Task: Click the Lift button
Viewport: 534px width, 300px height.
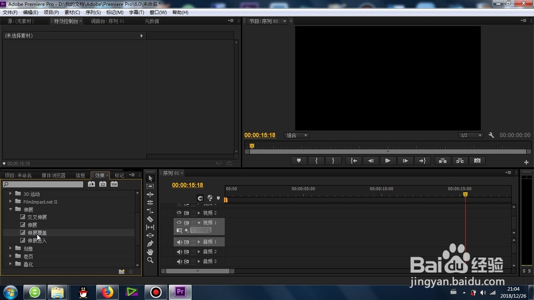Action: (x=442, y=161)
